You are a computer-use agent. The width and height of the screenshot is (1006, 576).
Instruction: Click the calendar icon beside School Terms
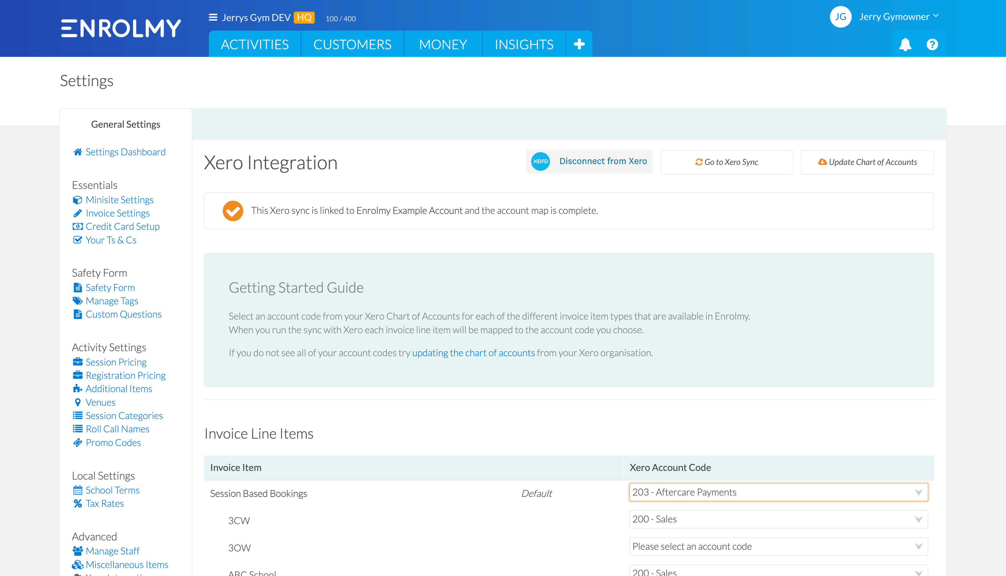[x=78, y=490]
